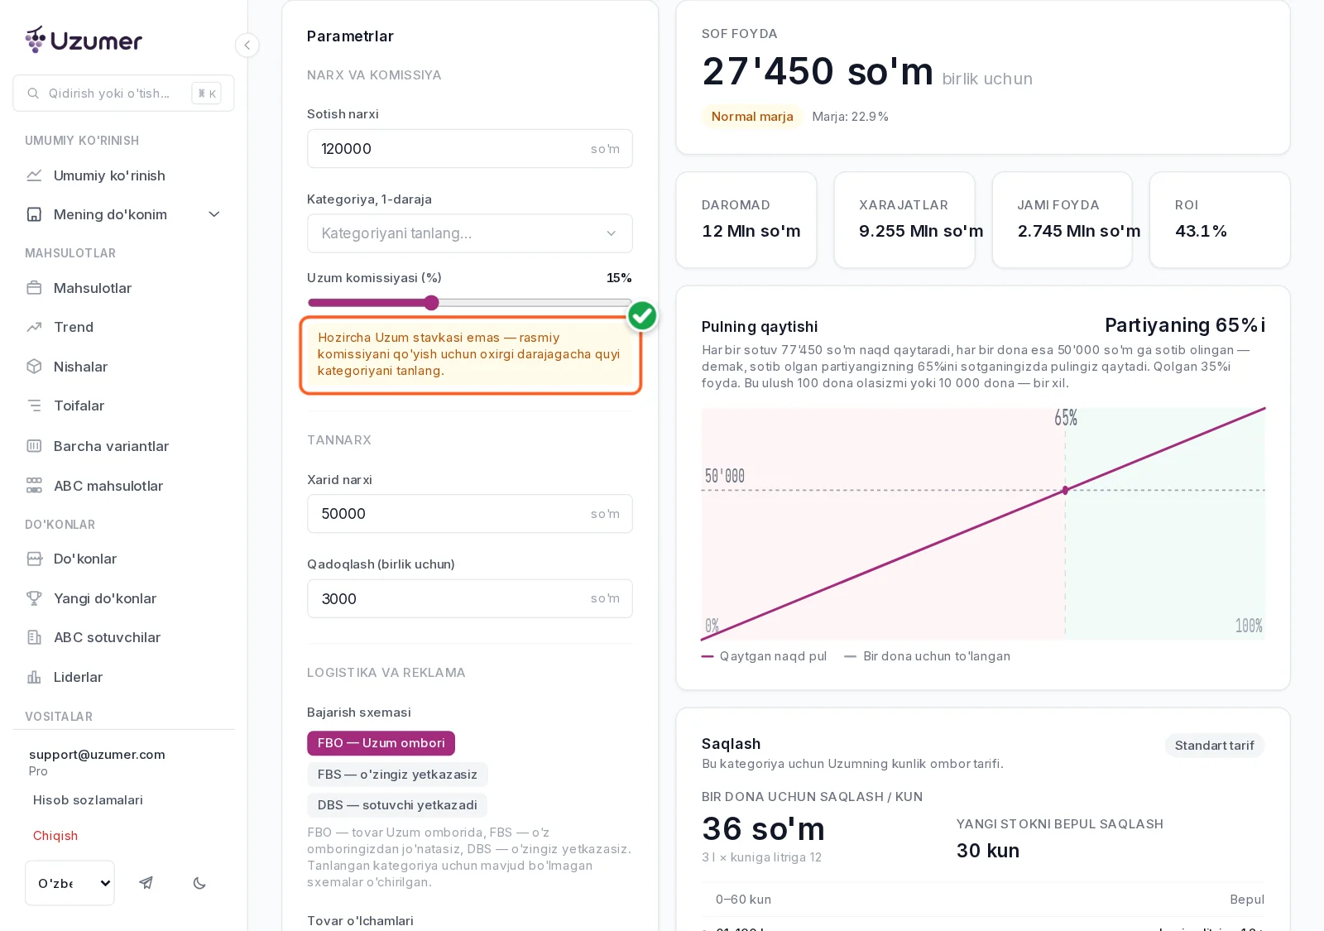Click the ABC mahsulotlar icon

click(34, 486)
